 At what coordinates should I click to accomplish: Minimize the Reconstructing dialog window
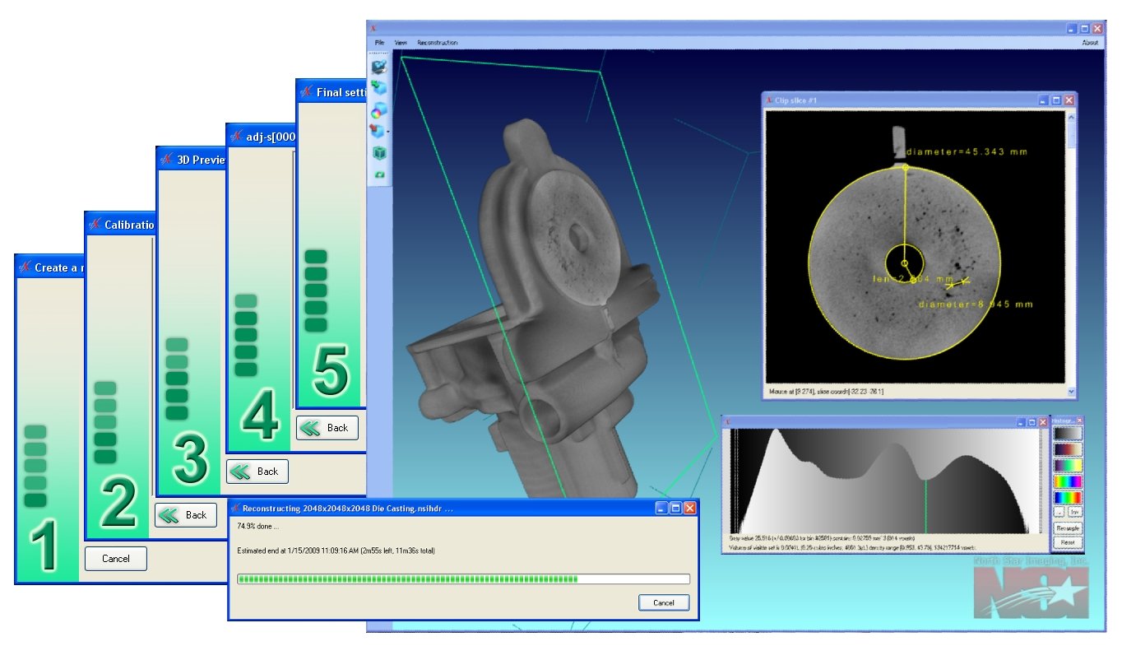[x=661, y=509]
